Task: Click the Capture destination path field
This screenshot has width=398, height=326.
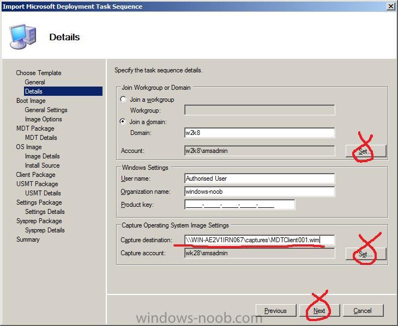Action: tap(260, 239)
